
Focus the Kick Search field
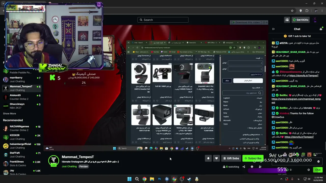point(163,20)
